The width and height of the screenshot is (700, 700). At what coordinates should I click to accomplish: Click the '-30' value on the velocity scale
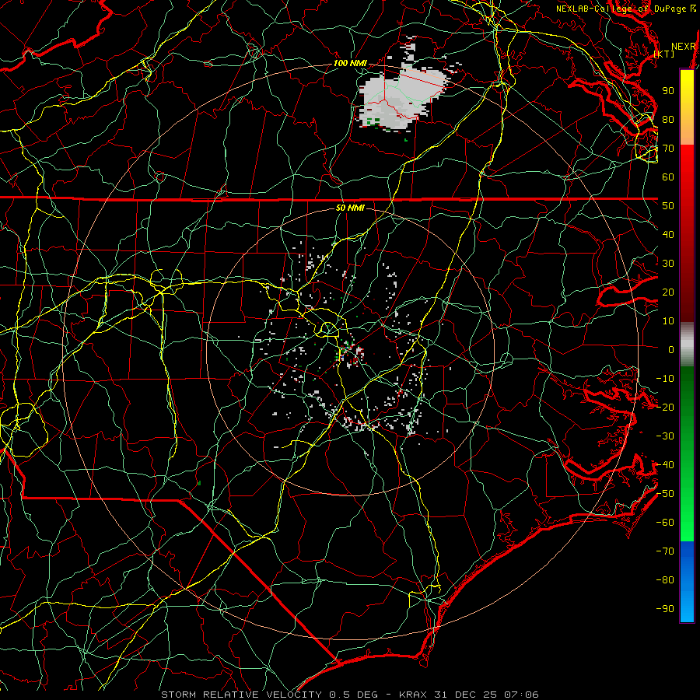pyautogui.click(x=665, y=436)
